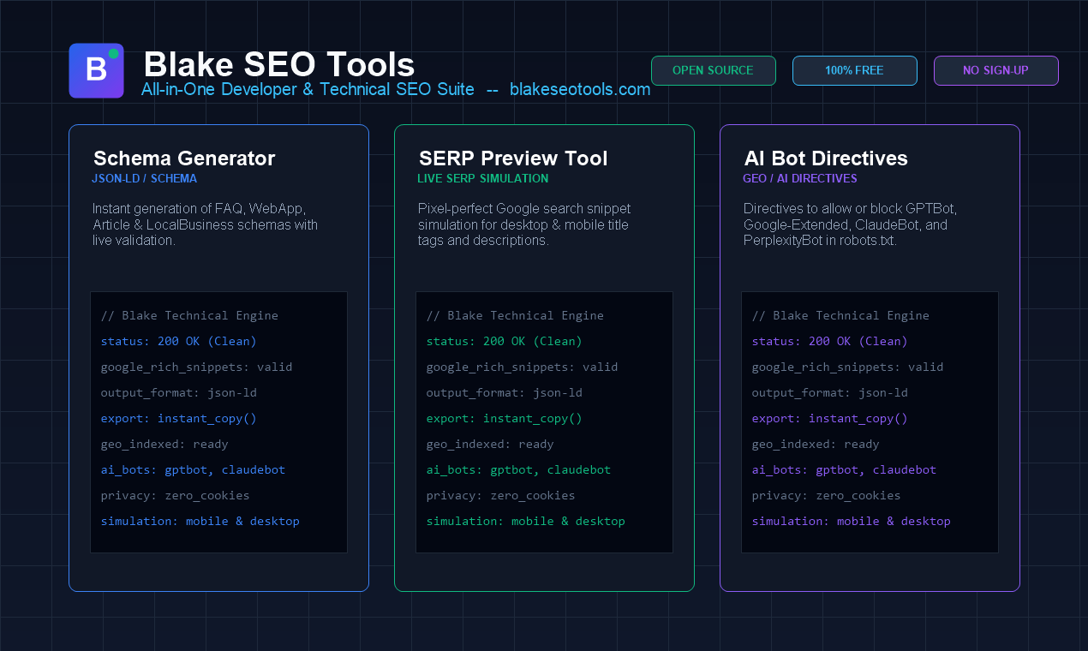
Task: Click 'privacy: zero_cookies' in AI Bot Directives card
Action: pyautogui.click(x=827, y=495)
